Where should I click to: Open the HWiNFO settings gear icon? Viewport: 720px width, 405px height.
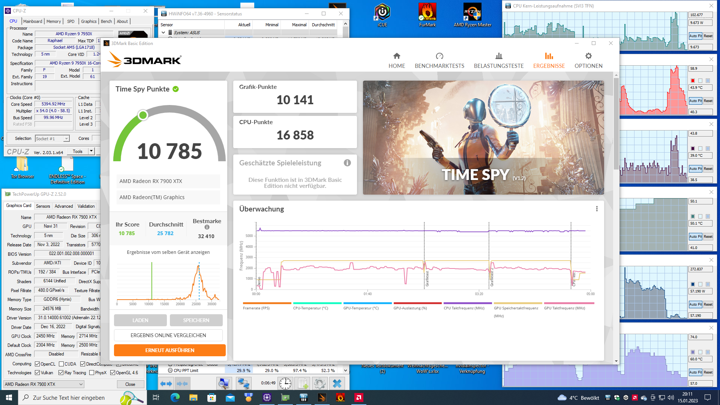click(x=319, y=383)
